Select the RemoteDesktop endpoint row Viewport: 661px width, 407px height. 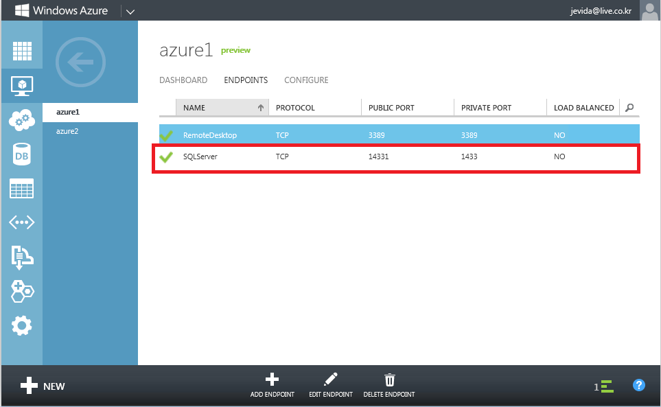[x=399, y=135]
